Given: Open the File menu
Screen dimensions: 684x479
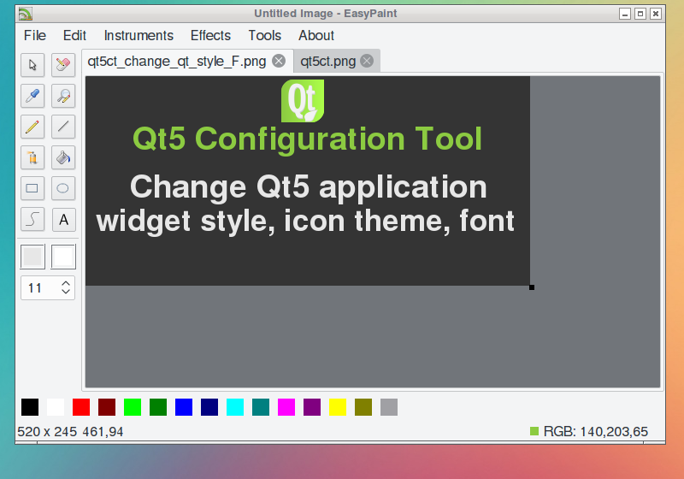Looking at the screenshot, I should pos(35,35).
